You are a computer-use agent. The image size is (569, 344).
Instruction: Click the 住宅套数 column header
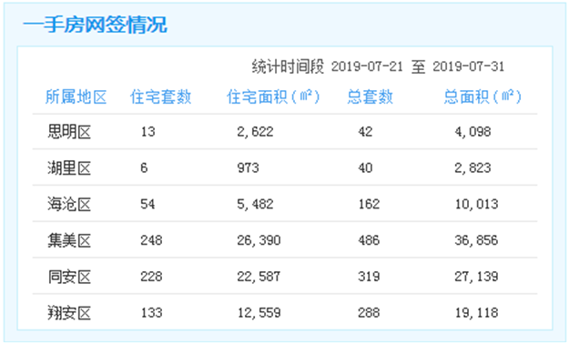160,96
